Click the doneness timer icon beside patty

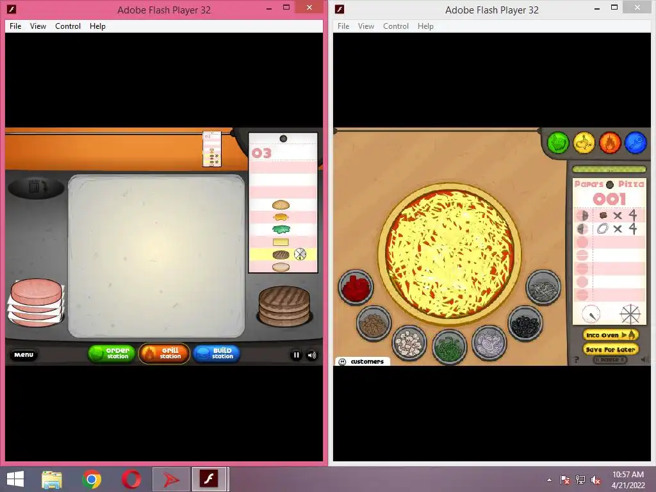(x=300, y=254)
